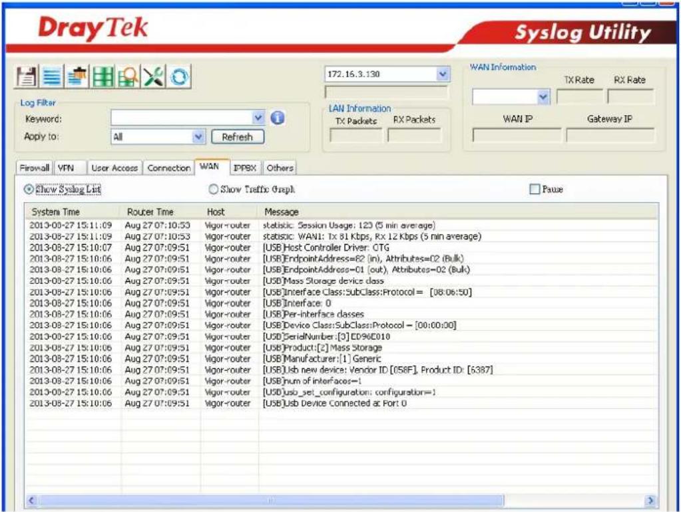This screenshot has width=681, height=512.
Task: Click the blue lines list view icon
Action: 52,77
